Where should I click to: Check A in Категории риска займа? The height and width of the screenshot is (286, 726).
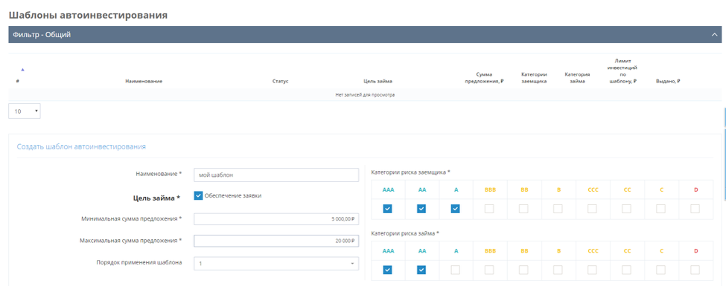coord(455,270)
